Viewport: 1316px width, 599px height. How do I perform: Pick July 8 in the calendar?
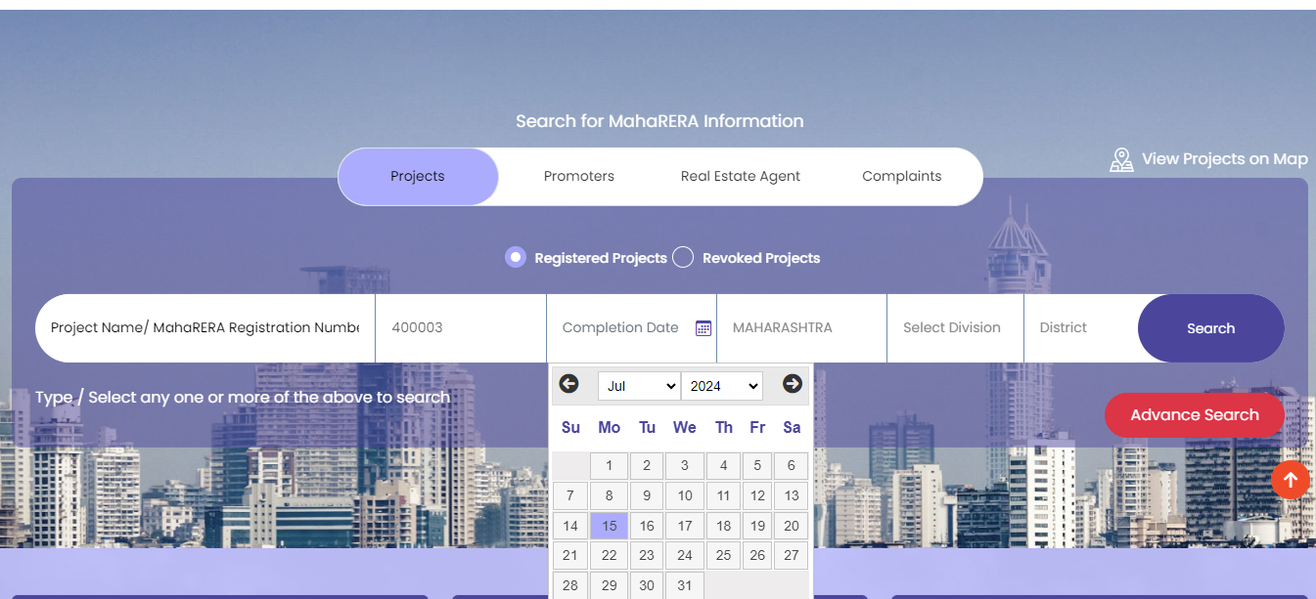(609, 496)
